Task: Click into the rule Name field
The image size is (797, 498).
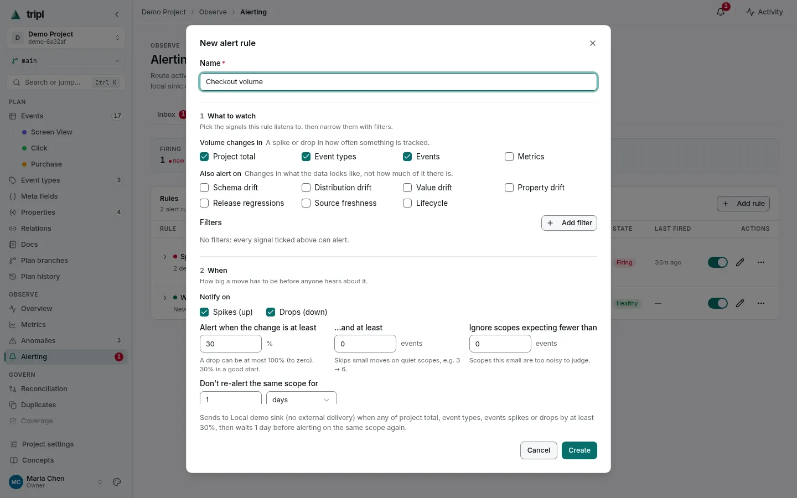Action: pyautogui.click(x=398, y=82)
